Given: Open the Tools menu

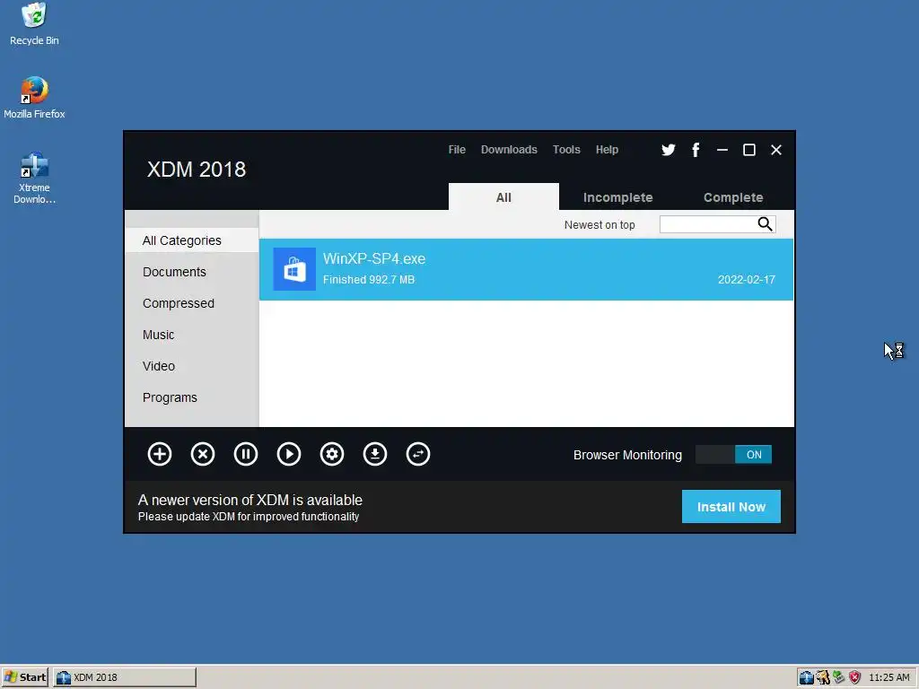Looking at the screenshot, I should pos(566,150).
